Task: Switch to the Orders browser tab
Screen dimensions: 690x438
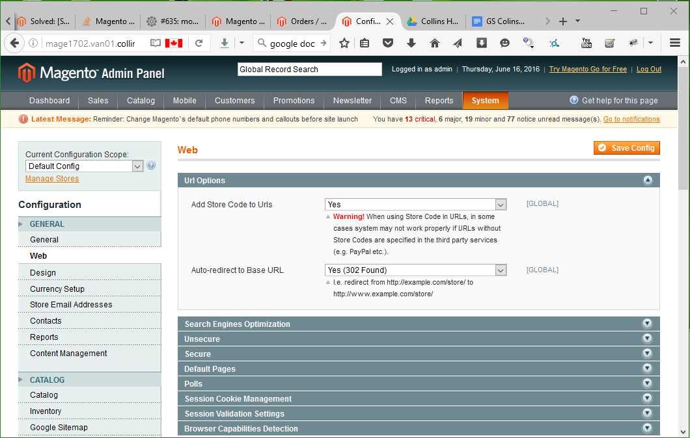Action: [303, 21]
